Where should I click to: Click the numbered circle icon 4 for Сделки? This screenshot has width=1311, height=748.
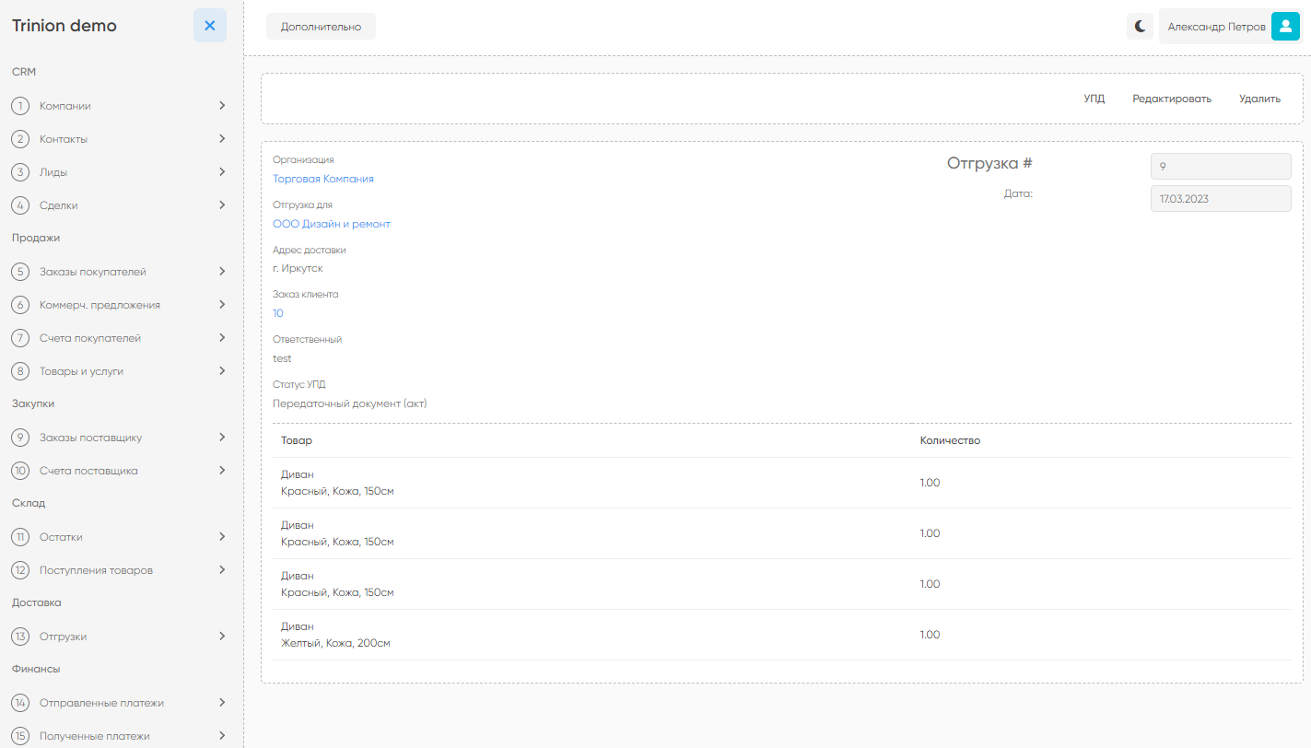pyautogui.click(x=20, y=205)
